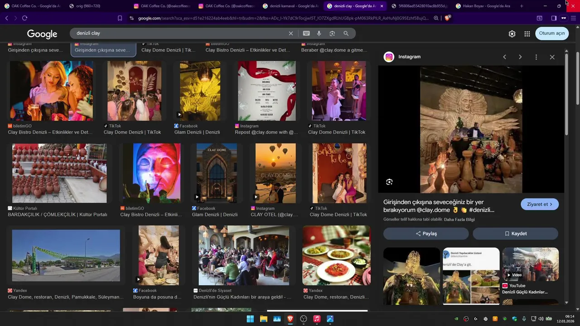Switch to 'Hakan Boyav' tab
Screen dimensions: 580x326
click(x=483, y=6)
